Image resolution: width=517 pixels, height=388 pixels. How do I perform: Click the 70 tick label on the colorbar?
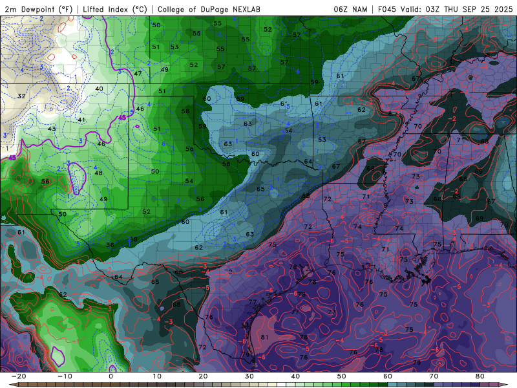434,376
